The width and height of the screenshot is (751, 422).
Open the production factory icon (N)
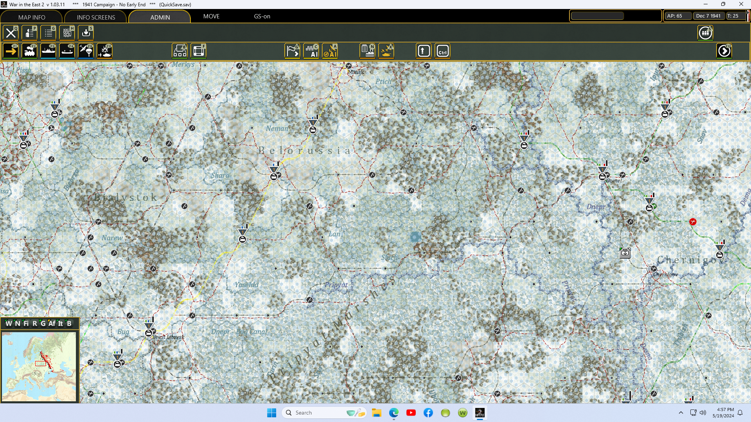368,51
